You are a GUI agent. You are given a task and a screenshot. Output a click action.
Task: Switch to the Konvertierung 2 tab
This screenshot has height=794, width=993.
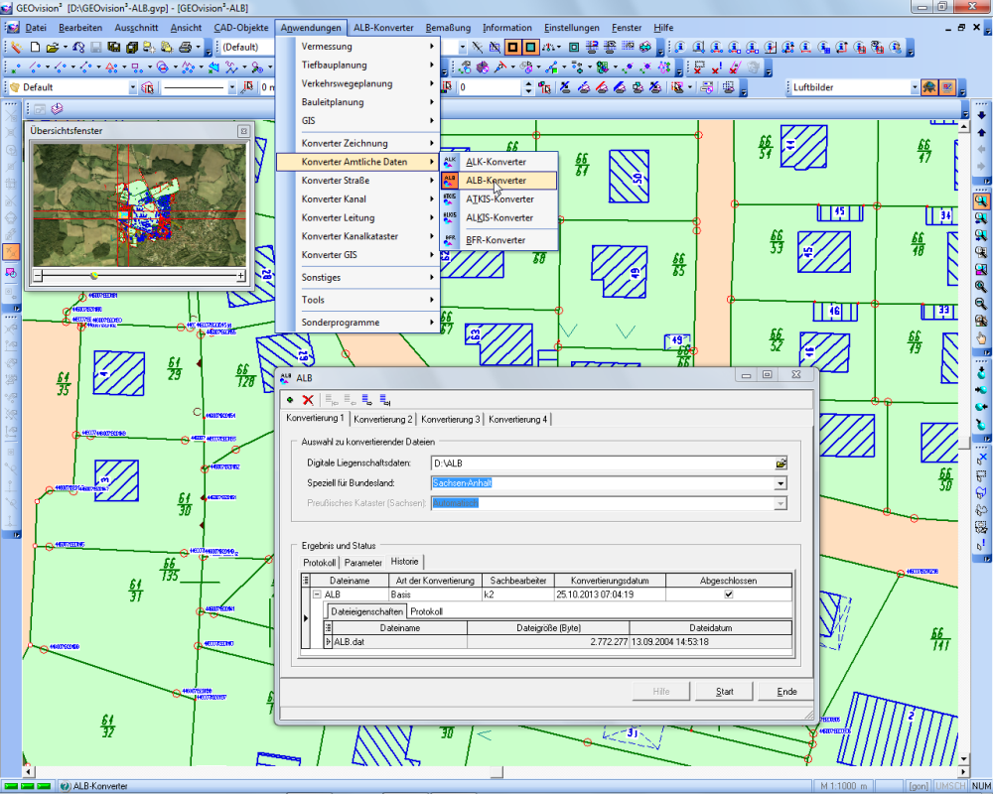pos(383,419)
